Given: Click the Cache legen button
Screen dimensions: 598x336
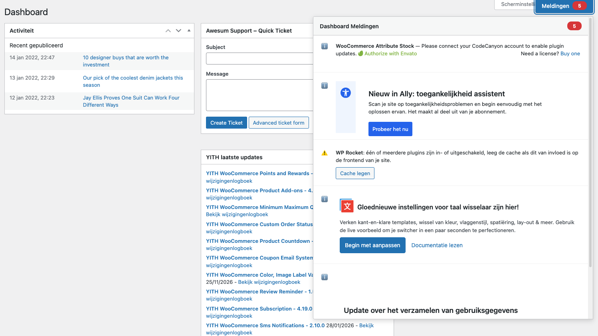Looking at the screenshot, I should (x=355, y=173).
